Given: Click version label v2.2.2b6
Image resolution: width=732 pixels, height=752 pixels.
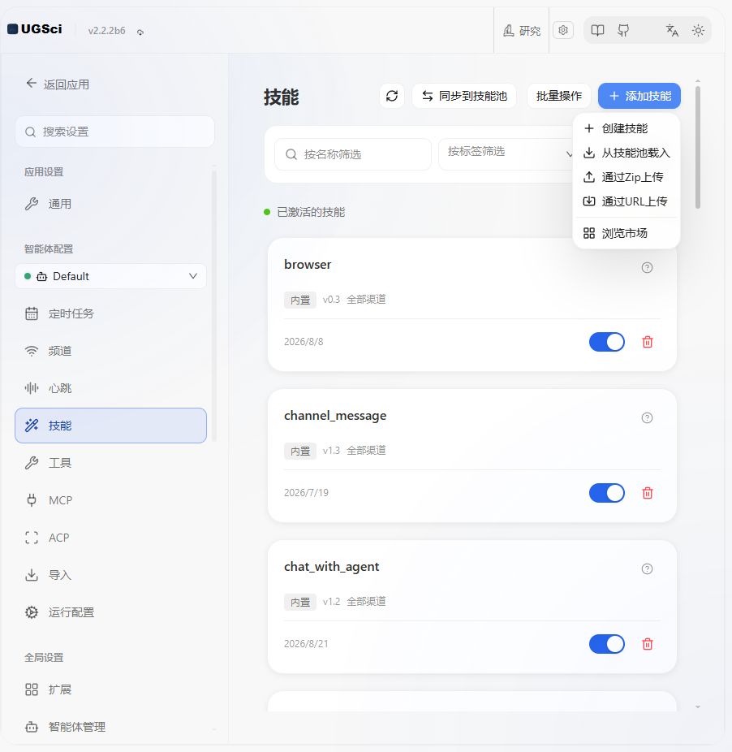Looking at the screenshot, I should tap(106, 31).
